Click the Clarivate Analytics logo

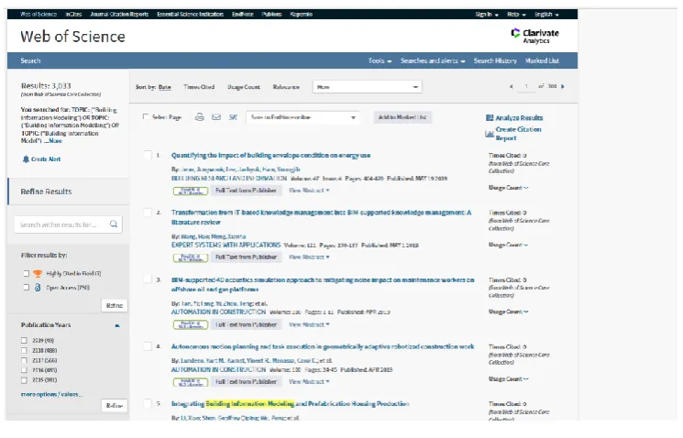click(534, 36)
